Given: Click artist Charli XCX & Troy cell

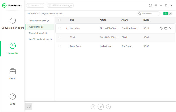Looking at the screenshot, I should (109, 37).
